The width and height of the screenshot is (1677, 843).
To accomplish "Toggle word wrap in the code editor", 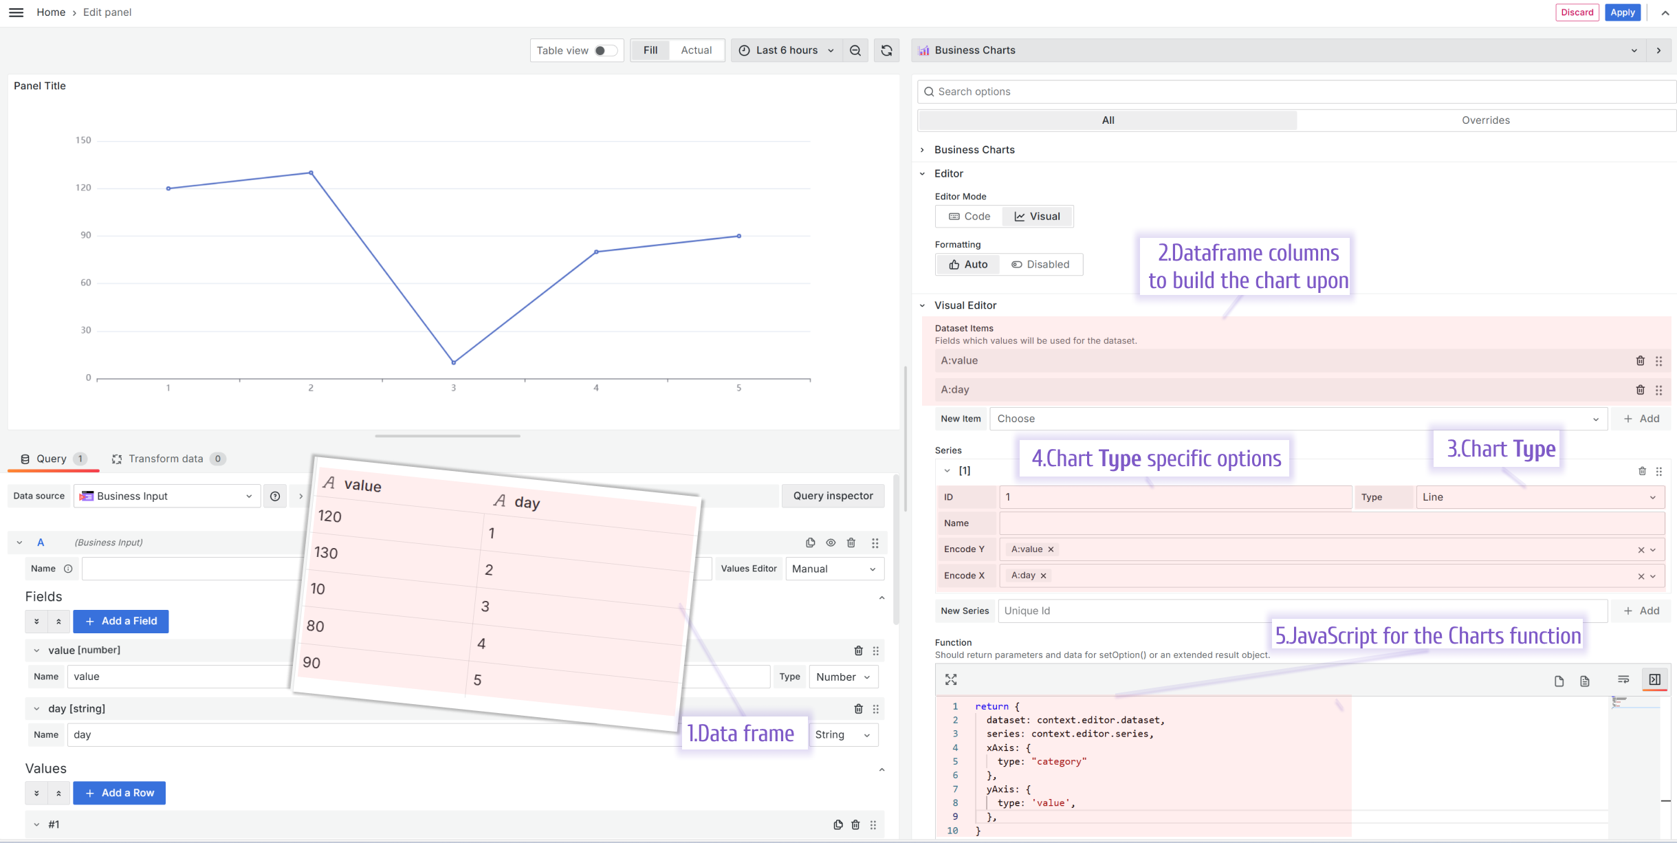I will point(1624,679).
